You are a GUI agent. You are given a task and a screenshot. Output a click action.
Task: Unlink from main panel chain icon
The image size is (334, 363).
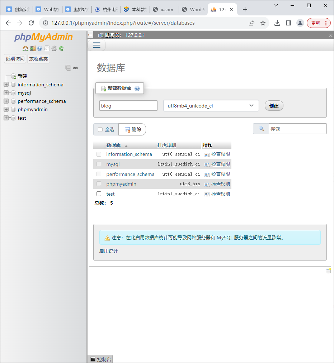tap(75, 68)
